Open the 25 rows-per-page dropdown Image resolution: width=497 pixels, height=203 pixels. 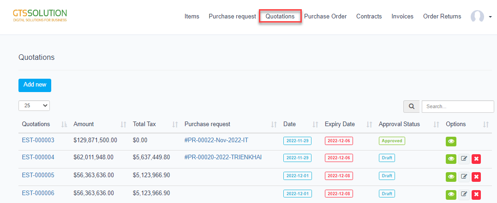34,105
